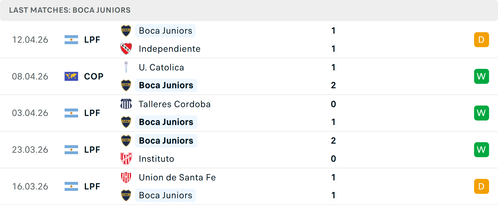Click the Argentina flag next to the 12.04.26 match
The width and height of the screenshot is (498, 205).
click(x=71, y=40)
